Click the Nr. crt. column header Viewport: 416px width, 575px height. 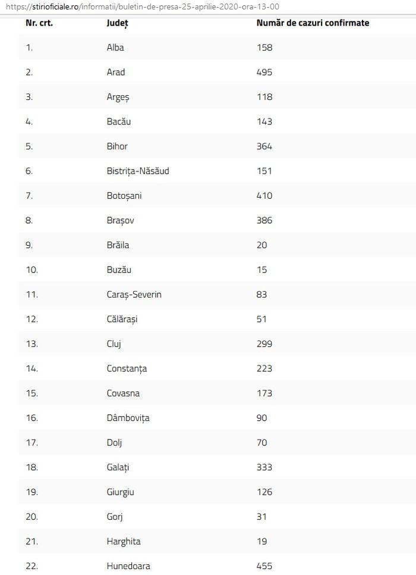39,23
